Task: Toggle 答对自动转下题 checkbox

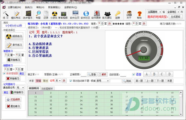Action: (71, 81)
